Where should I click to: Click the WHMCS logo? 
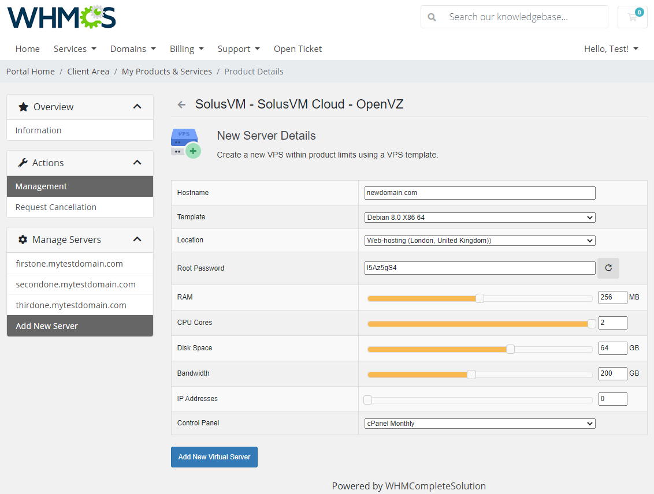pos(62,17)
